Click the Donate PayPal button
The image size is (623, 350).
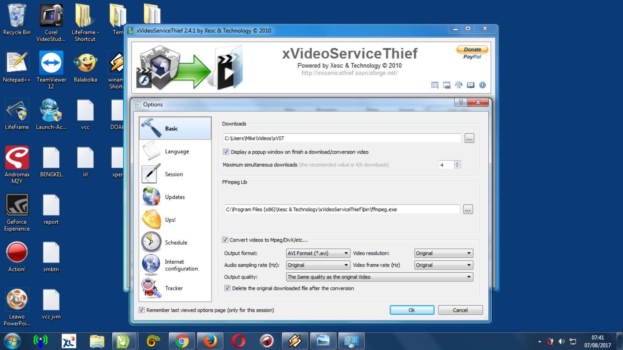[x=472, y=52]
